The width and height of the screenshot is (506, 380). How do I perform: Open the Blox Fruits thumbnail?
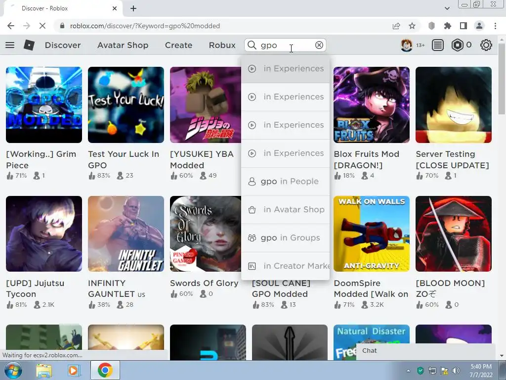372,105
